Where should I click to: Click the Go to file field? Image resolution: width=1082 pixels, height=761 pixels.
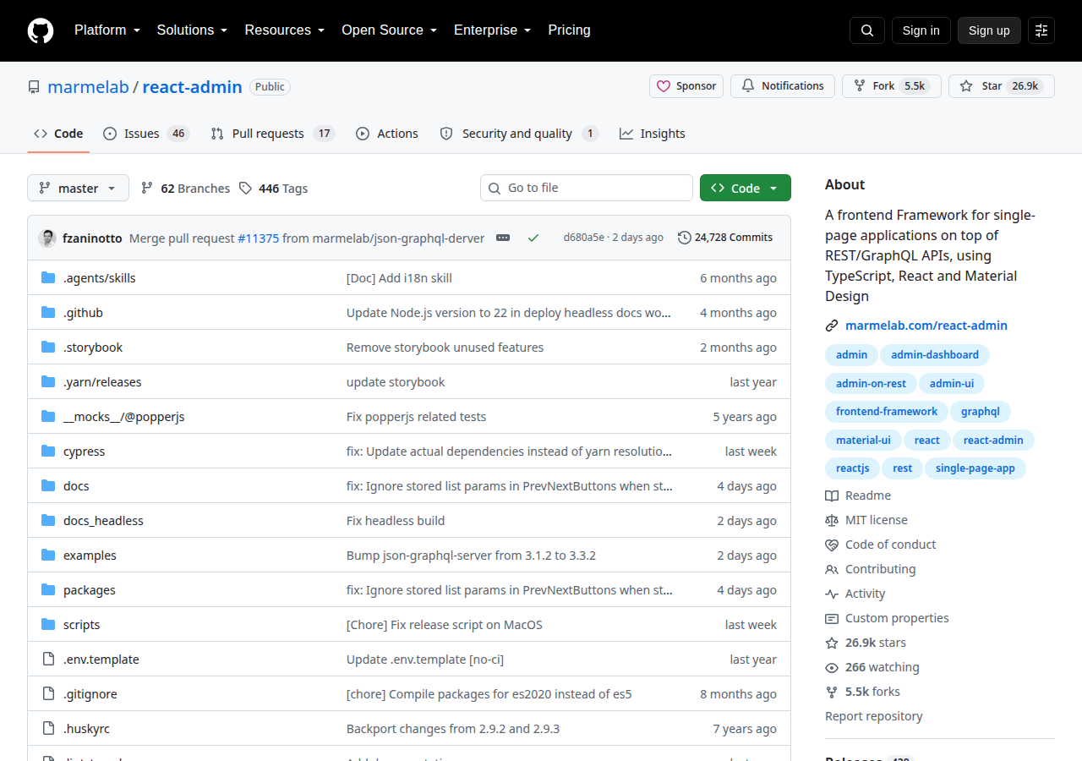click(587, 188)
